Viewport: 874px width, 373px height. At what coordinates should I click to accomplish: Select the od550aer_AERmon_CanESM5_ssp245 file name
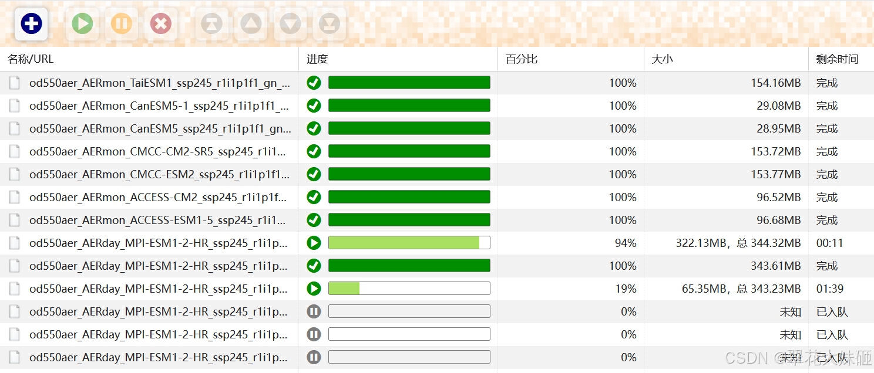tap(160, 129)
